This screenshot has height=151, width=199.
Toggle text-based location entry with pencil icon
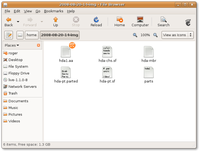(x=9, y=35)
